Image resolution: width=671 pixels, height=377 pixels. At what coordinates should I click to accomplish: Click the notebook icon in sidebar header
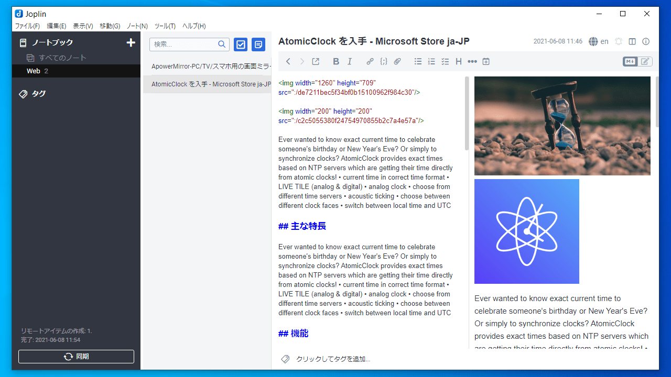[x=23, y=43]
